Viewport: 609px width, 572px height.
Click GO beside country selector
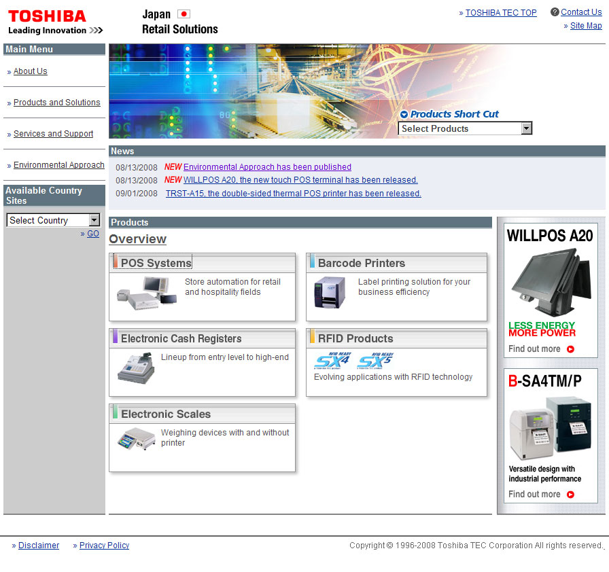93,234
